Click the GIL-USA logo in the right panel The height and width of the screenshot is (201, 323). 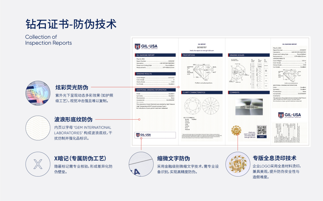pyautogui.click(x=289, y=115)
